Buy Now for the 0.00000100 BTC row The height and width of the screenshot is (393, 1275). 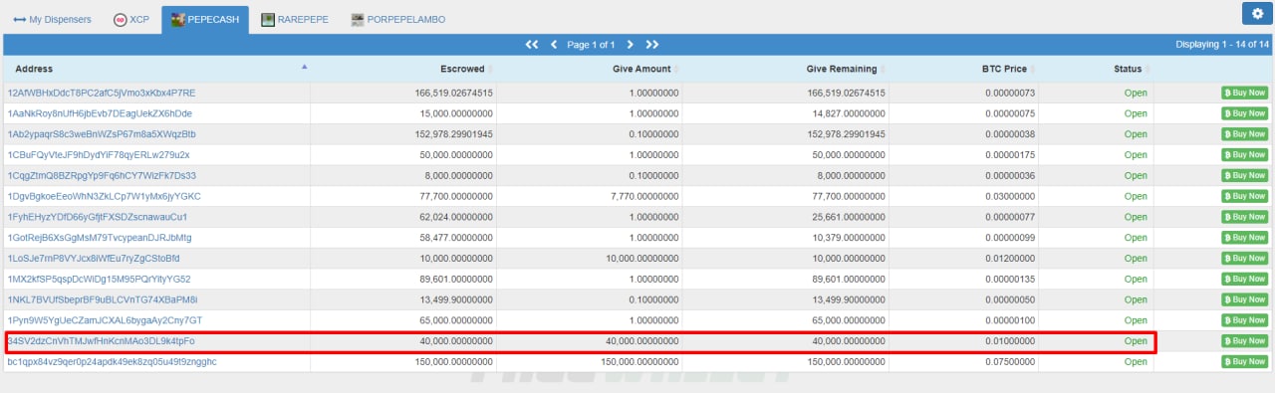point(1245,320)
